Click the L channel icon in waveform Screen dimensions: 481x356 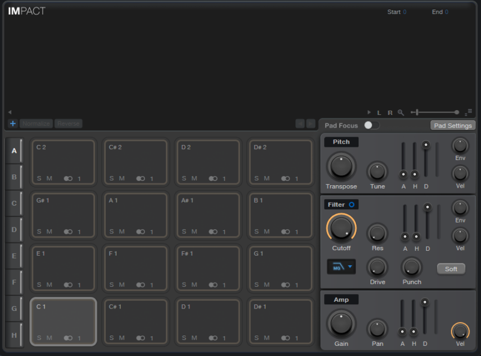pyautogui.click(x=379, y=112)
